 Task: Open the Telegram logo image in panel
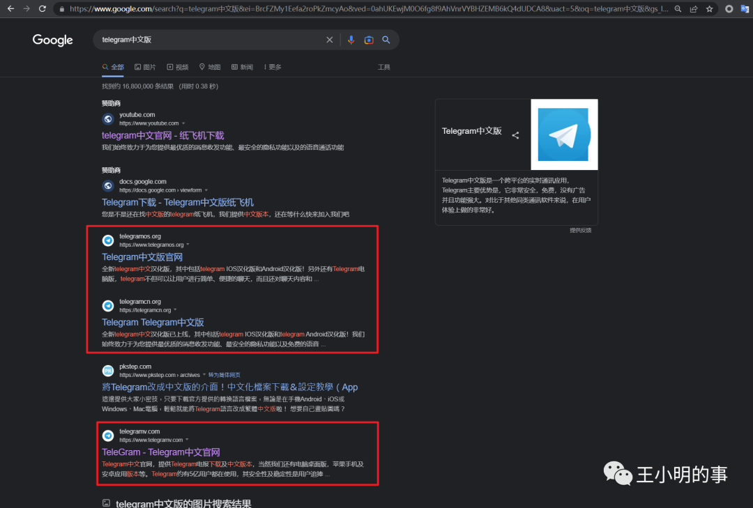click(x=564, y=134)
